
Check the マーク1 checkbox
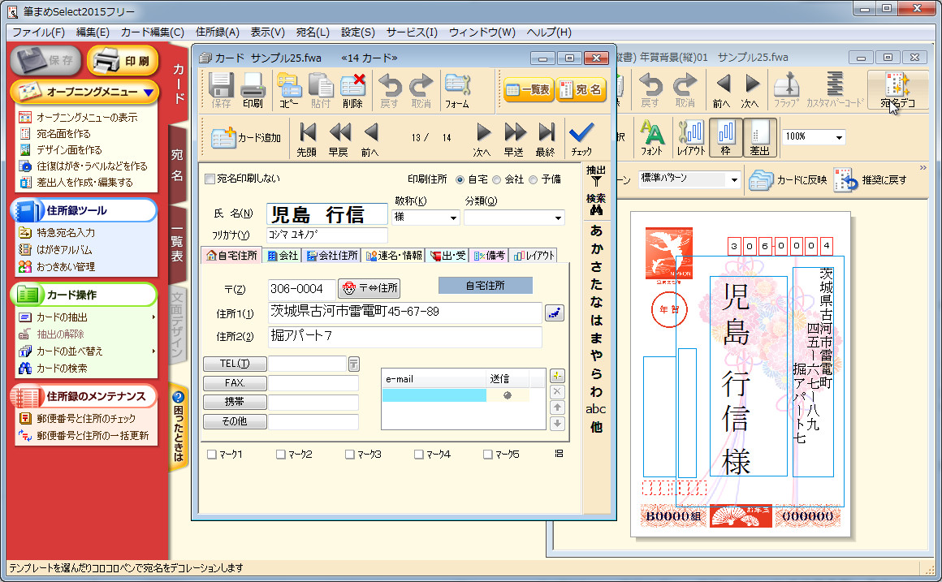click(211, 455)
